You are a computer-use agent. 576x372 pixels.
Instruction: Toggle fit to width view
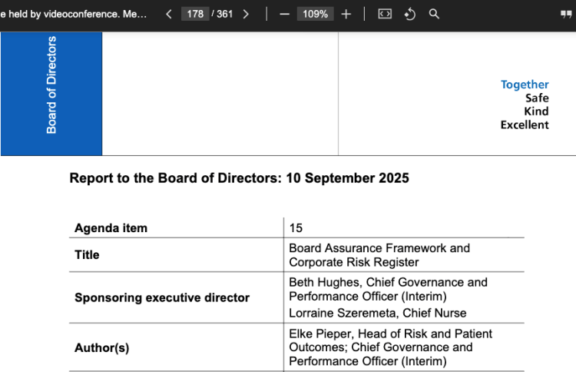tap(385, 14)
